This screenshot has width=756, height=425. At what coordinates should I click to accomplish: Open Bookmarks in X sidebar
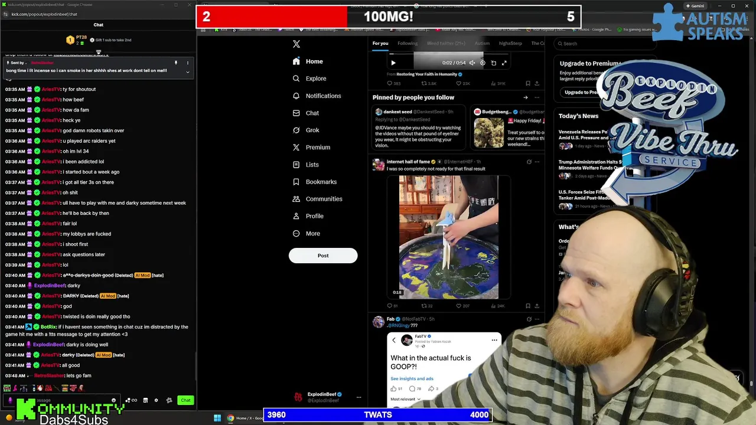tap(315, 182)
